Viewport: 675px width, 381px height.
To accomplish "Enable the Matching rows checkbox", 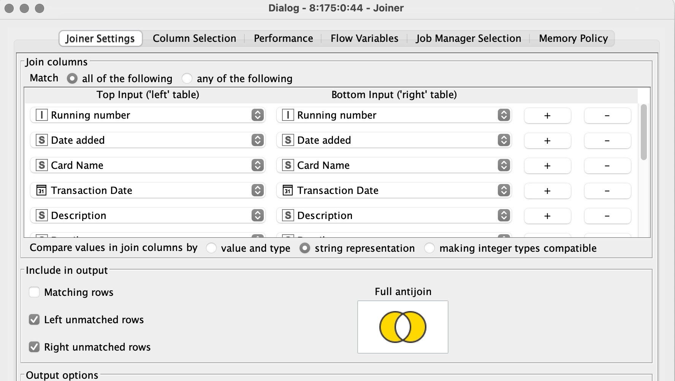I will [x=34, y=292].
